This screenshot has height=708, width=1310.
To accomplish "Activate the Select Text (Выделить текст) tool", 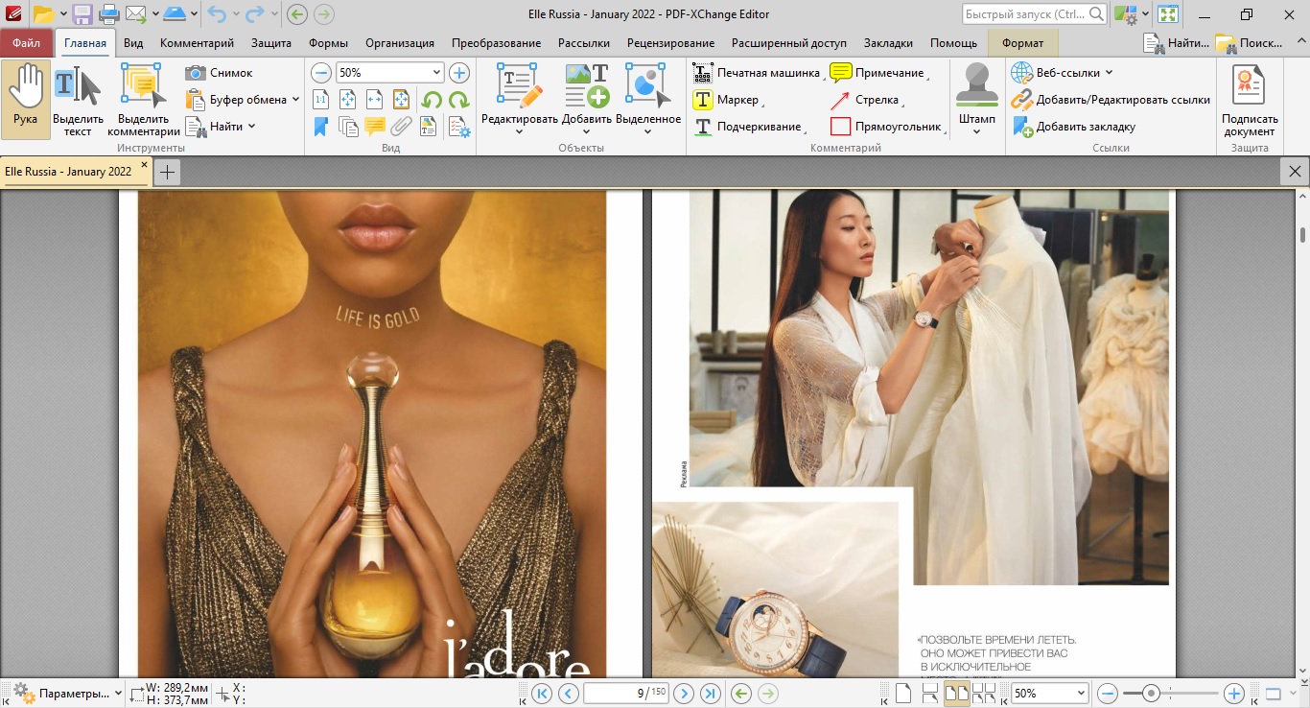I will pyautogui.click(x=78, y=100).
